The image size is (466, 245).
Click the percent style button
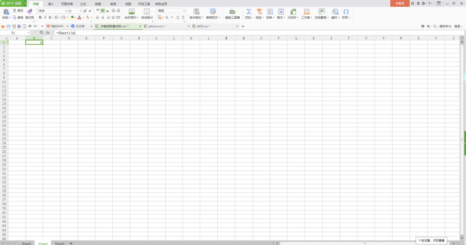167,18
